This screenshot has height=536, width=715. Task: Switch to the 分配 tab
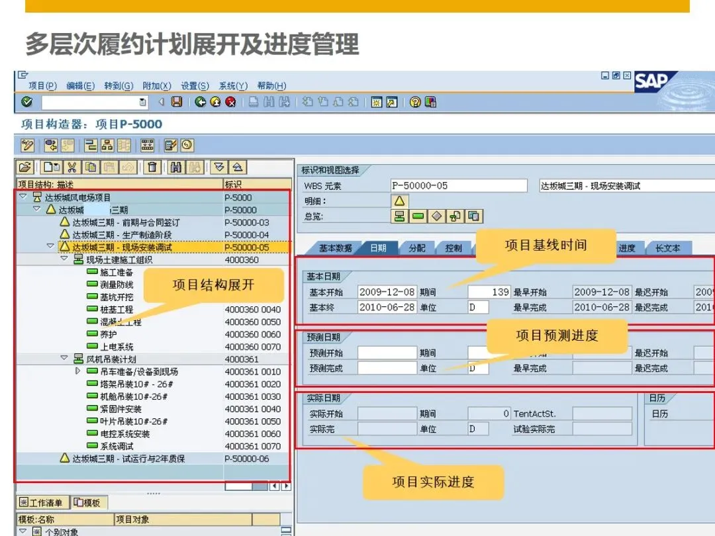click(417, 248)
